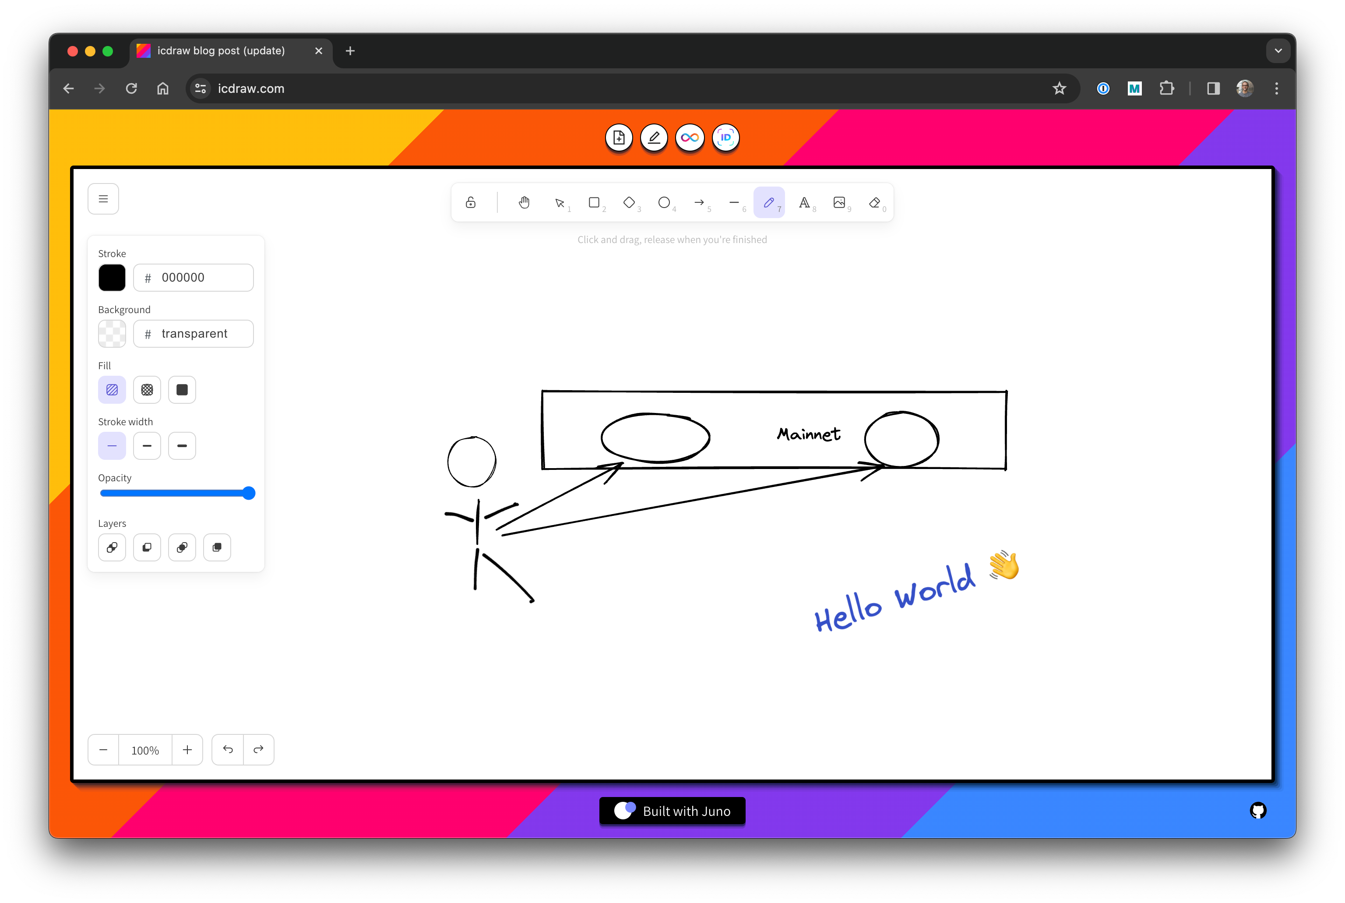Choose solid fill style
Viewport: 1345px width, 903px height.
click(x=182, y=390)
